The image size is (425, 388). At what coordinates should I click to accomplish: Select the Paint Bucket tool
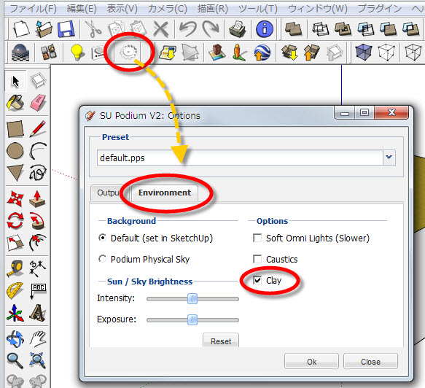(15, 103)
